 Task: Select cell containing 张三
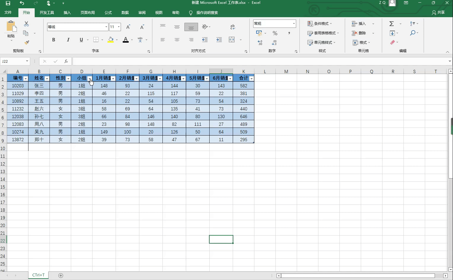39,86
